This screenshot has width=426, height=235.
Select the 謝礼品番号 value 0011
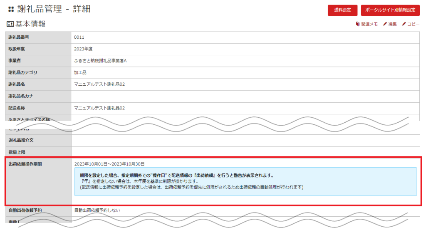click(79, 37)
